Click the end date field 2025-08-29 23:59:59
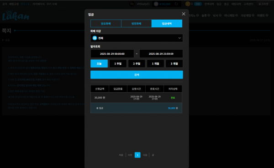The image size is (274, 168). click(x=161, y=54)
